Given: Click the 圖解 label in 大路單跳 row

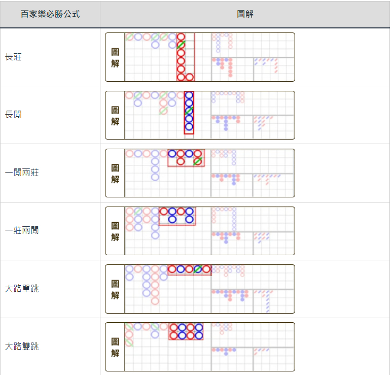Looking at the screenshot, I should [x=115, y=289].
